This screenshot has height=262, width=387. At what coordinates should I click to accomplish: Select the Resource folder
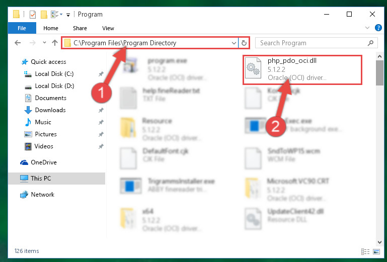161,130
